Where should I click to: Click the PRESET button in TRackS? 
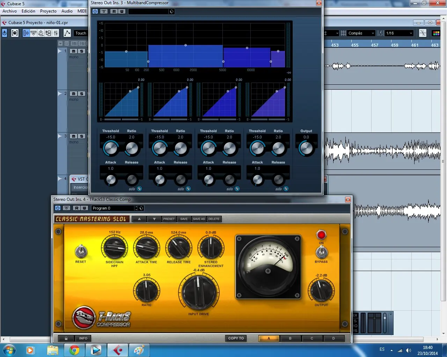point(169,219)
